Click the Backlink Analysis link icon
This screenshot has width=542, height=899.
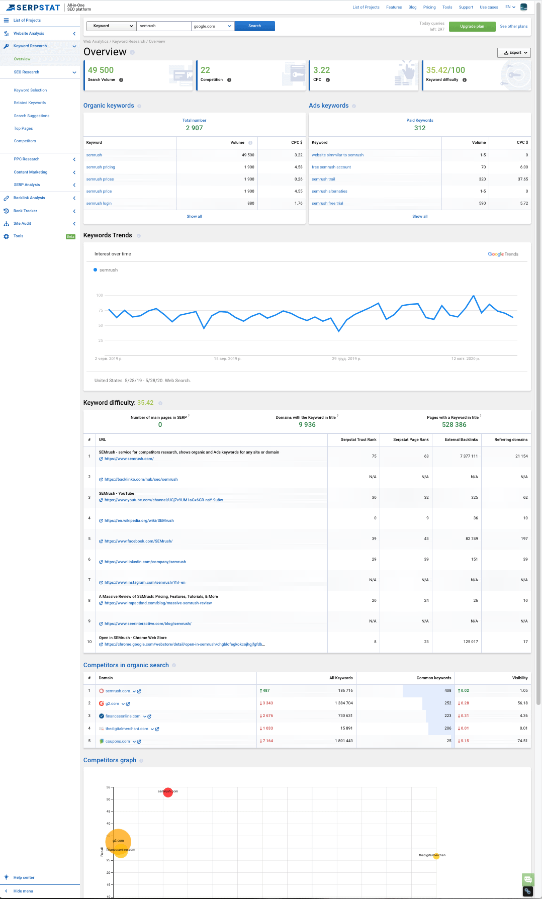tap(6, 198)
